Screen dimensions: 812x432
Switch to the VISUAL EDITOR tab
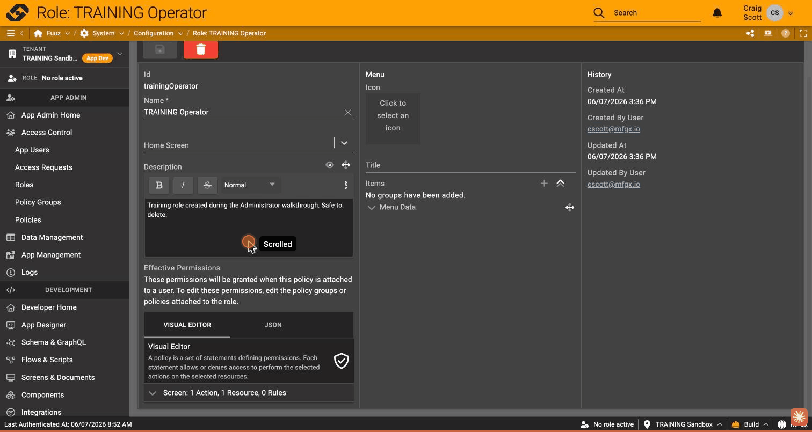(187, 325)
